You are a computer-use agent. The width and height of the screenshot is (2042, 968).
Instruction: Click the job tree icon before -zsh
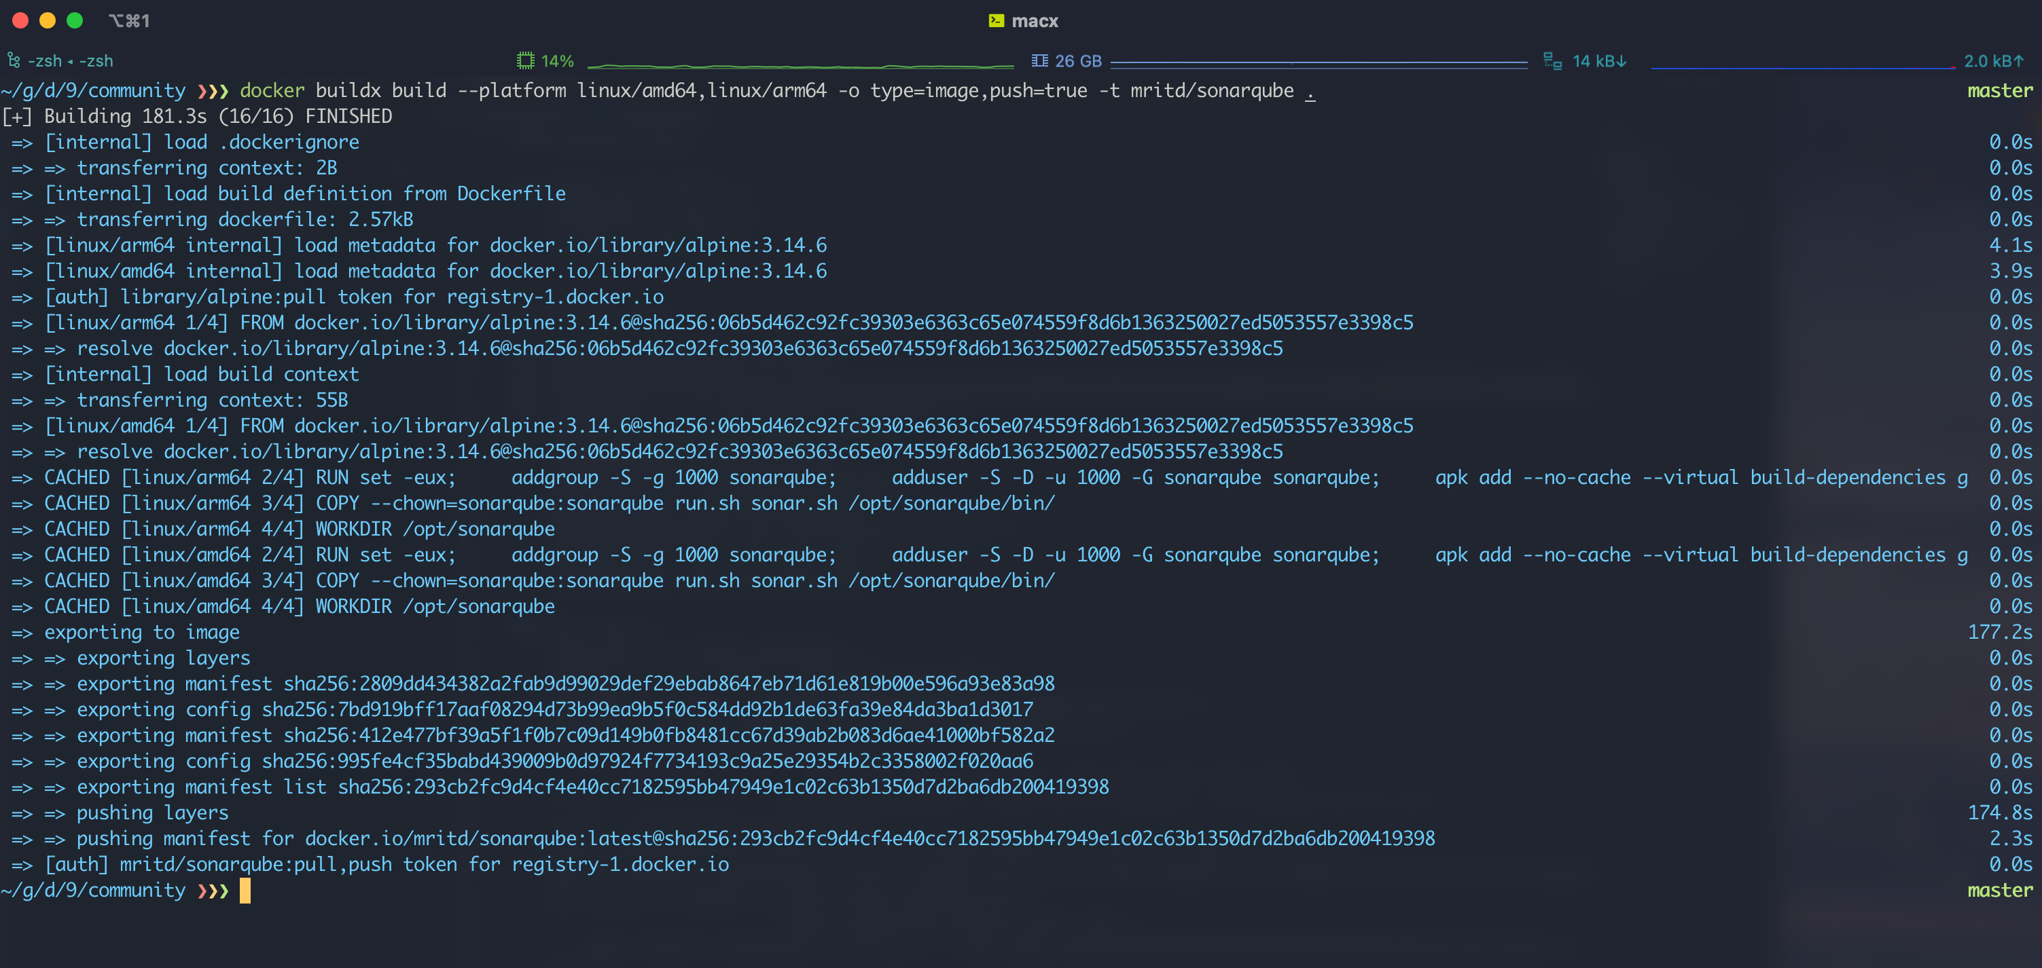point(14,61)
